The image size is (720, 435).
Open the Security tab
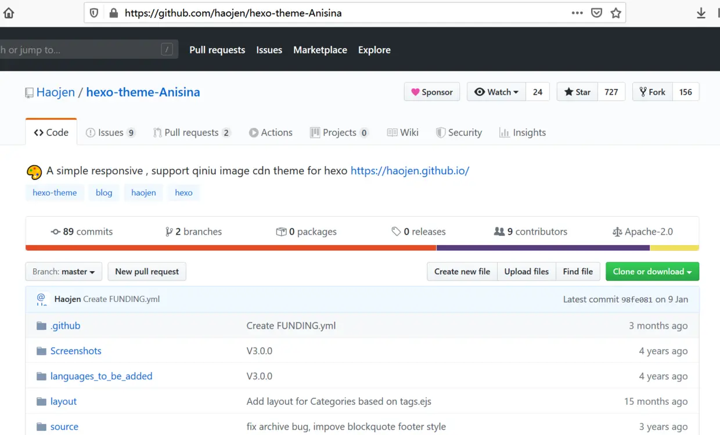click(x=459, y=132)
